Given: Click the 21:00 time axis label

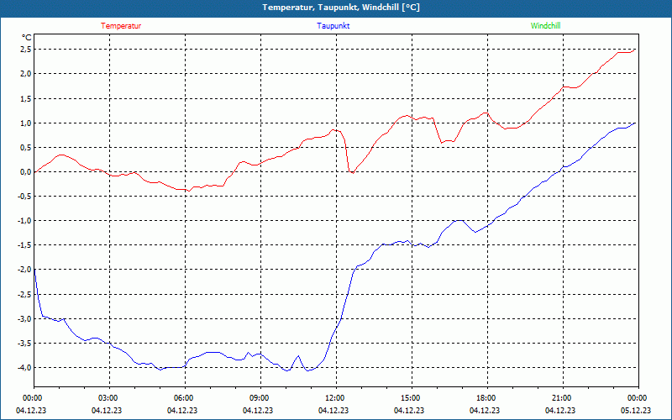Looking at the screenshot, I should pyautogui.click(x=562, y=398).
